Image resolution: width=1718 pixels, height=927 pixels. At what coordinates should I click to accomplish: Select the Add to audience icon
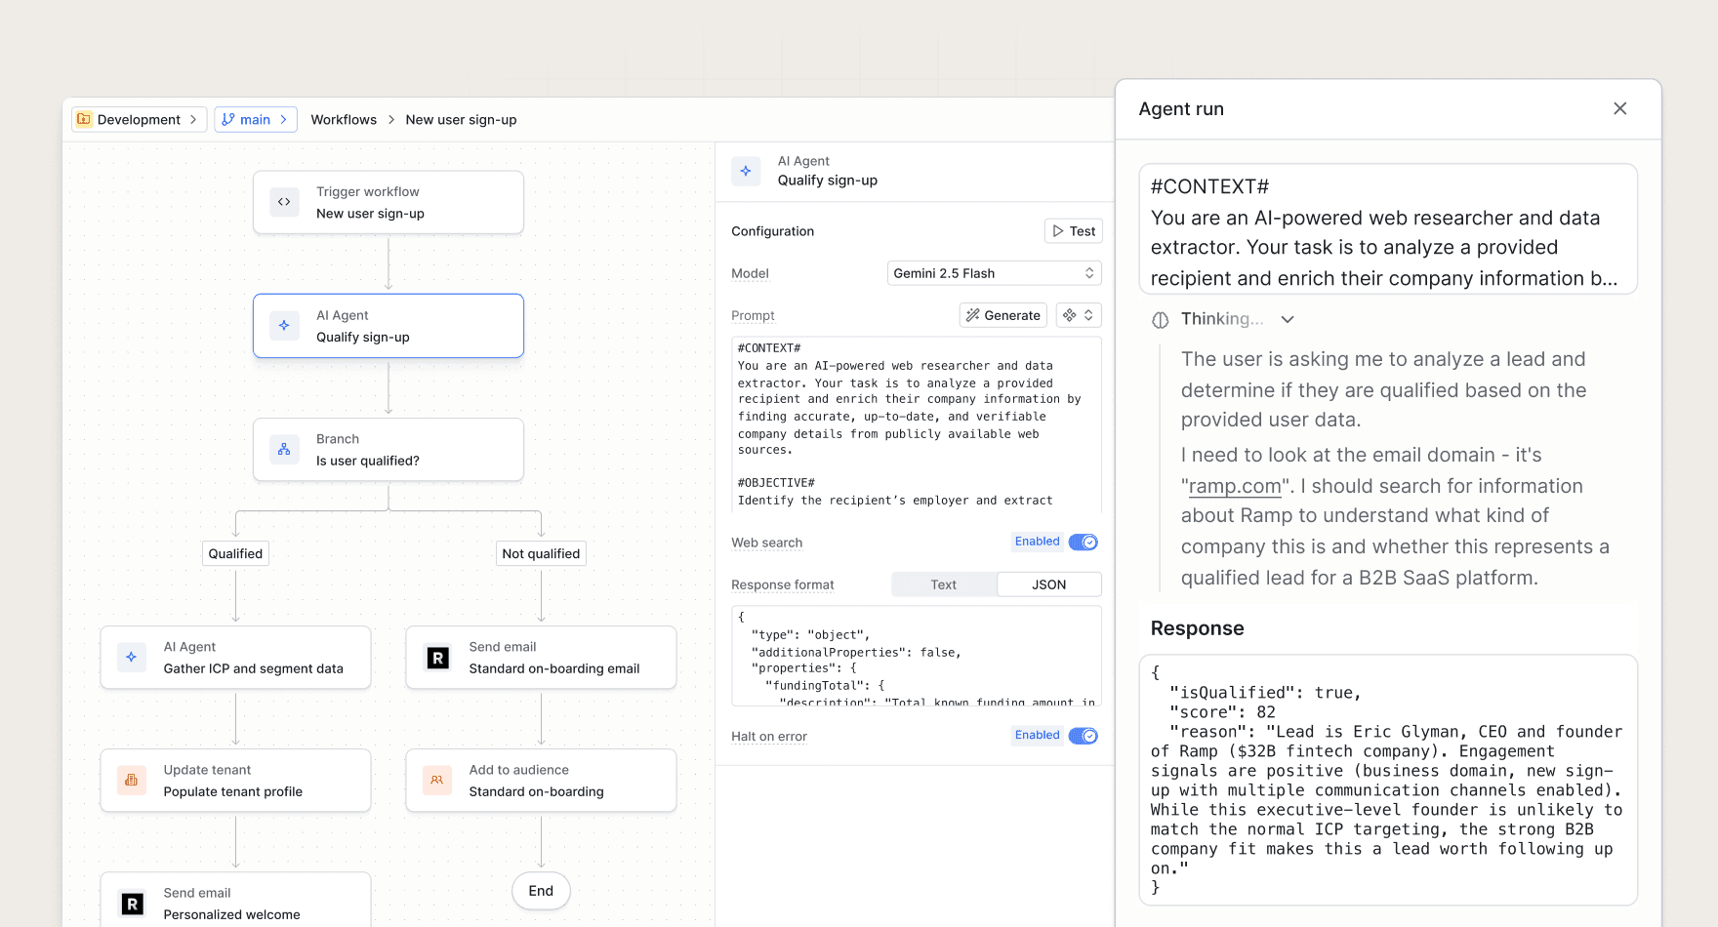click(x=437, y=781)
